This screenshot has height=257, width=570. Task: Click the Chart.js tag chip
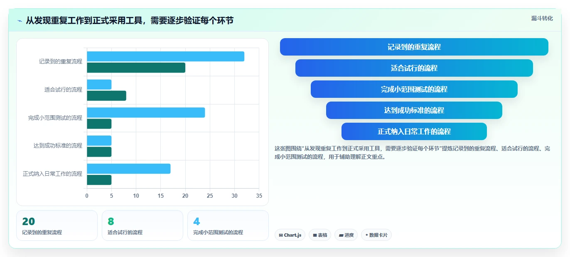coord(290,235)
